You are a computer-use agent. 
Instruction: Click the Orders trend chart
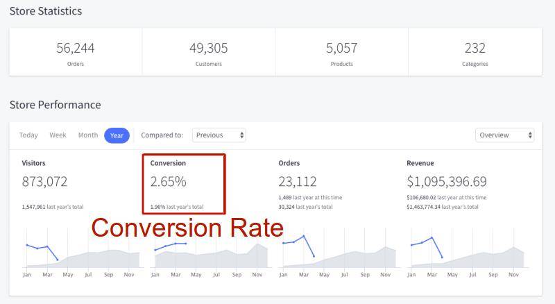tap(339, 253)
